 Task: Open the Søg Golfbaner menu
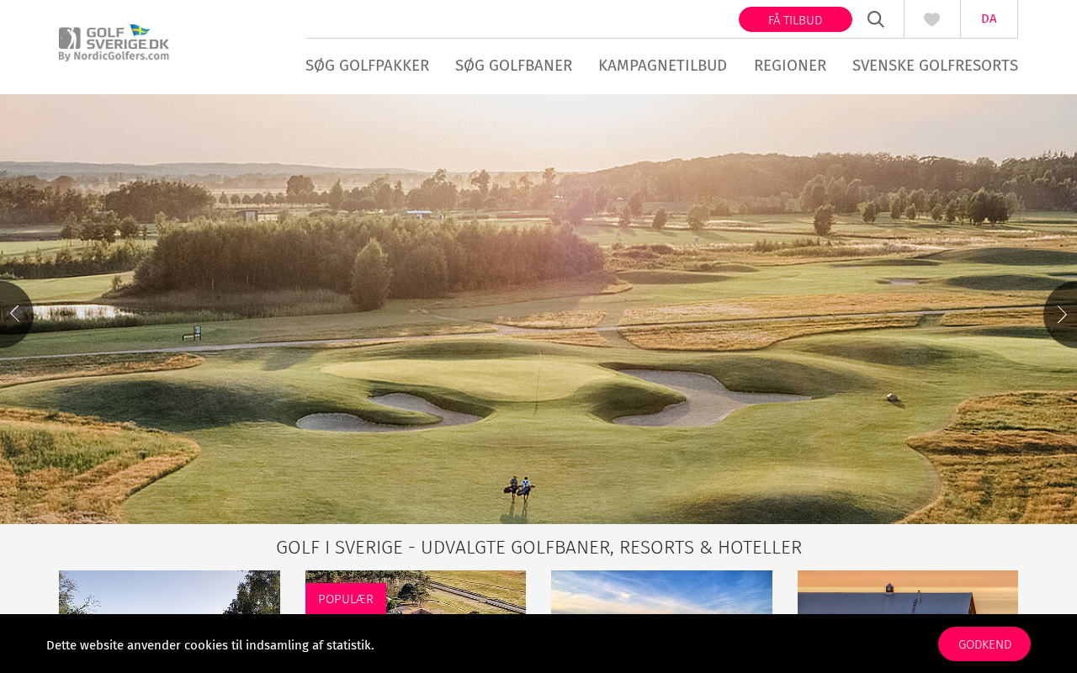pyautogui.click(x=513, y=65)
